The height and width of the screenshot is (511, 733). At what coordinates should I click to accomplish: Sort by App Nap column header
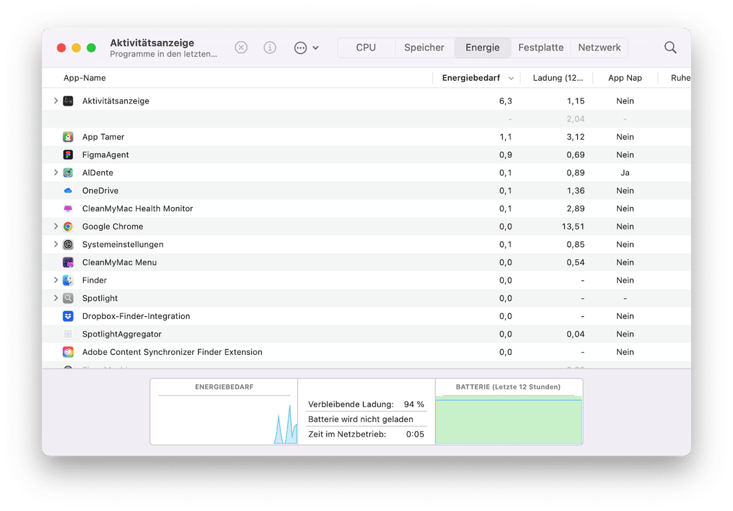[624, 78]
